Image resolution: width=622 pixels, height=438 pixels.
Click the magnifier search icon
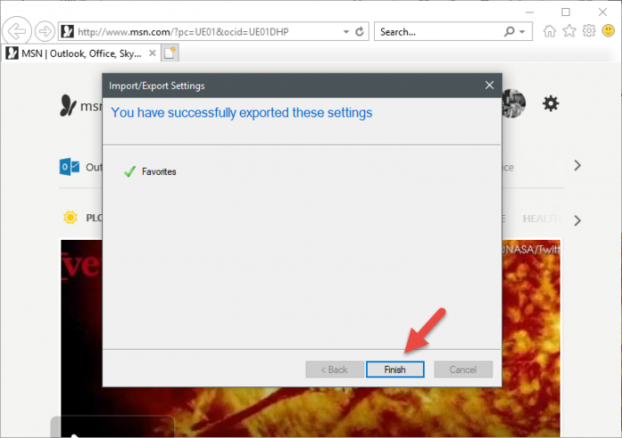coord(509,31)
